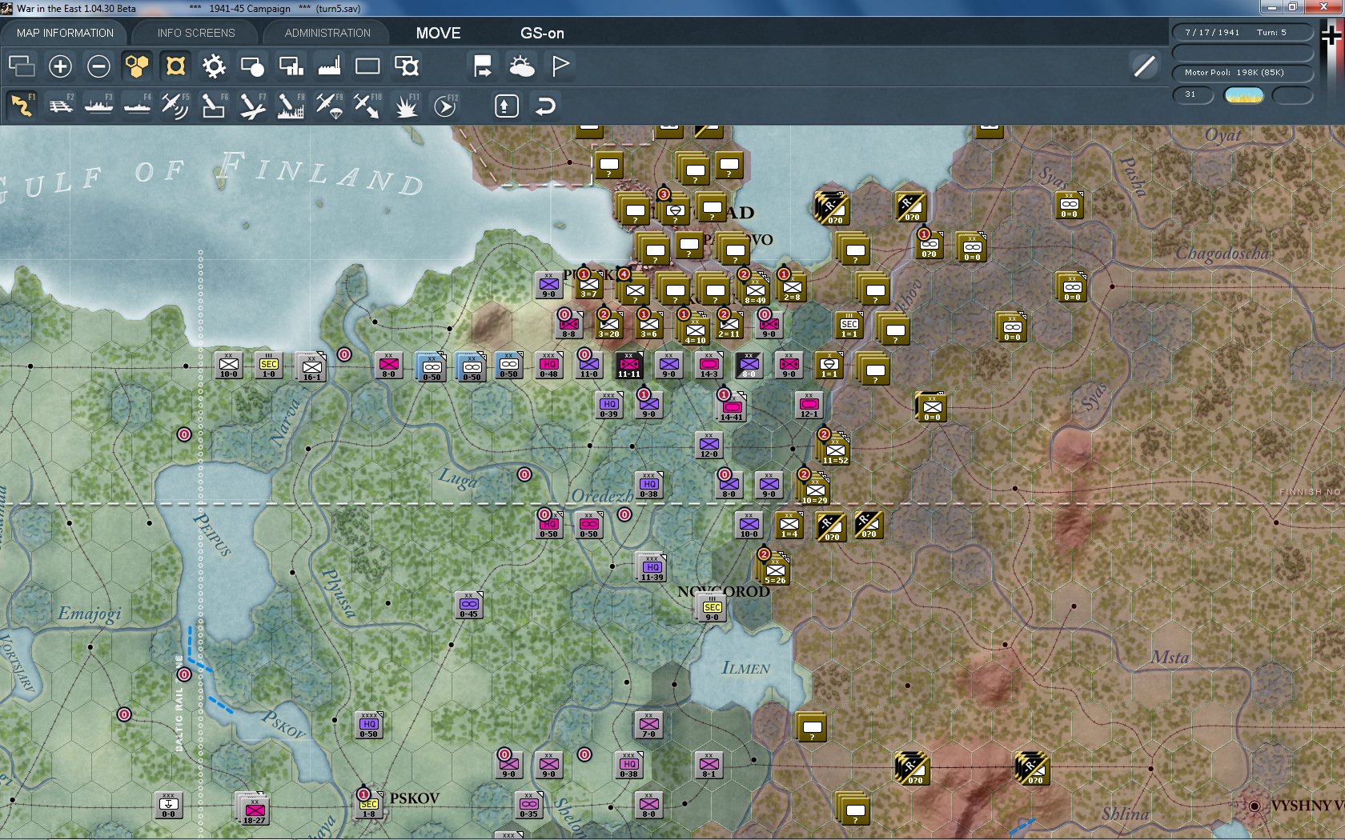Select the Soviet 5=26 unit stack
1345x840 pixels.
(774, 570)
